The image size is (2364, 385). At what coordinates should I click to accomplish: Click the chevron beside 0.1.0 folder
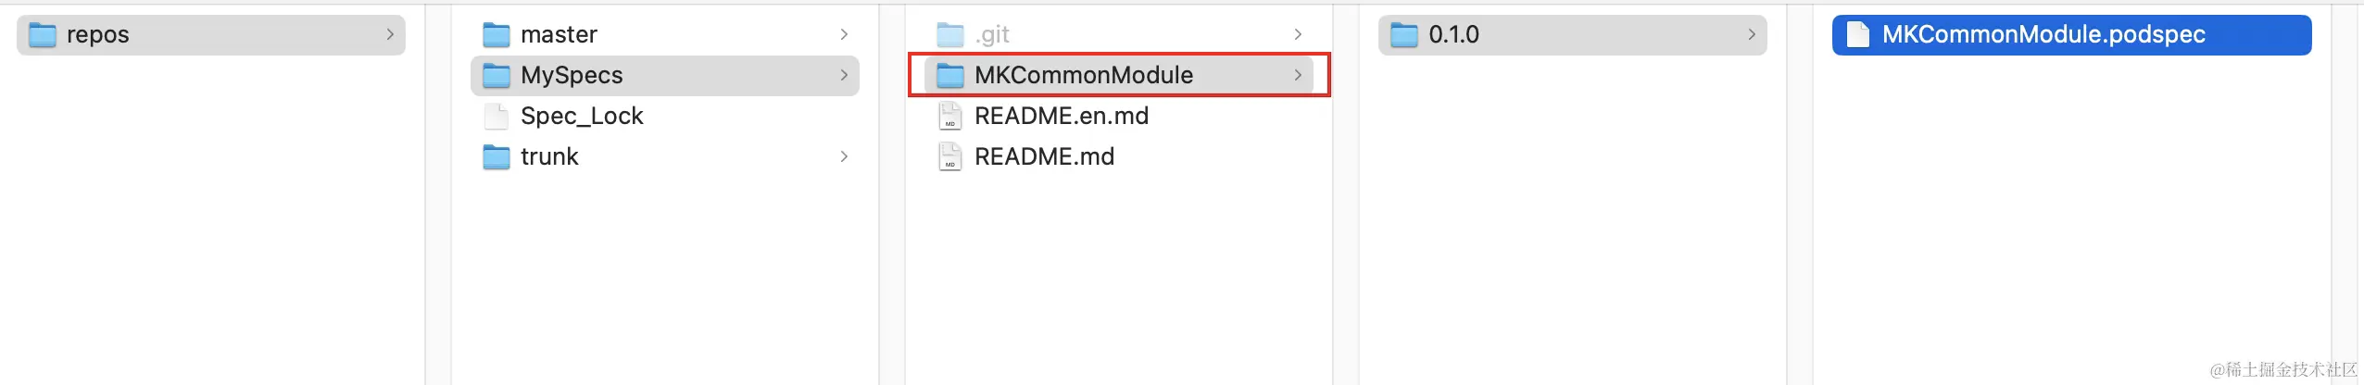1752,34
